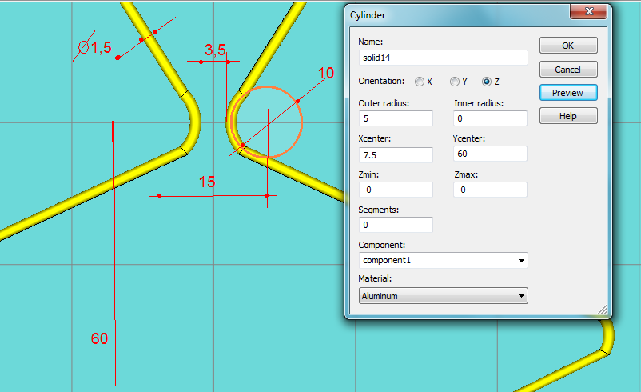Click the dialog resize grip corner
The width and height of the screenshot is (641, 392).
click(x=602, y=310)
